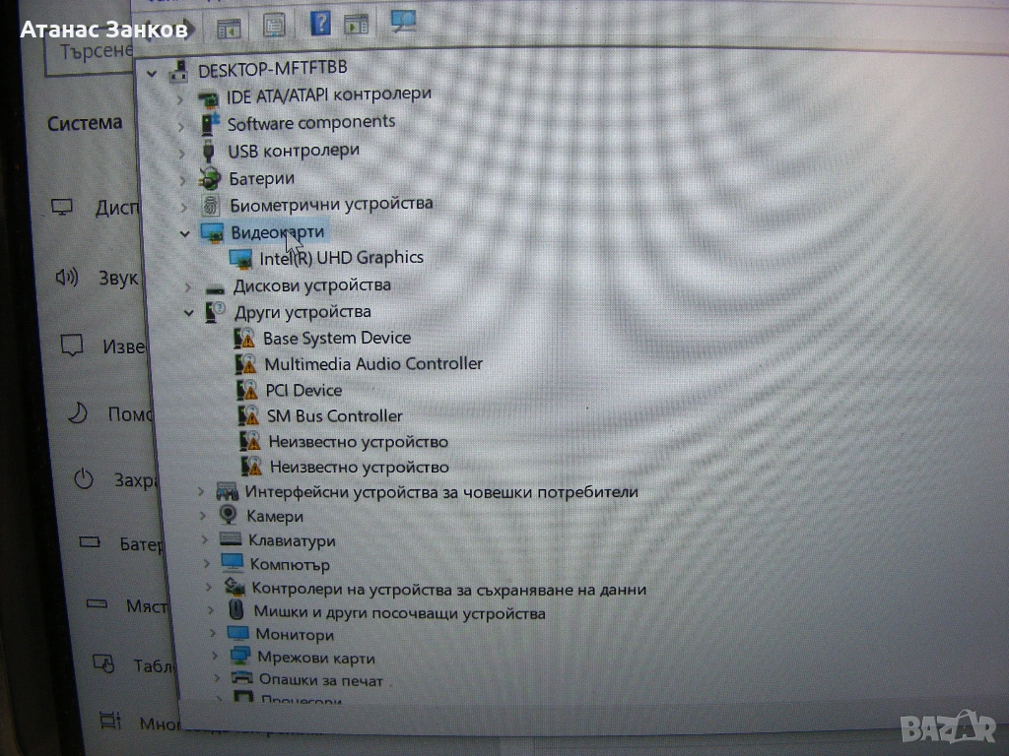Expand the Камери category
The height and width of the screenshot is (756, 1009).
click(x=202, y=516)
